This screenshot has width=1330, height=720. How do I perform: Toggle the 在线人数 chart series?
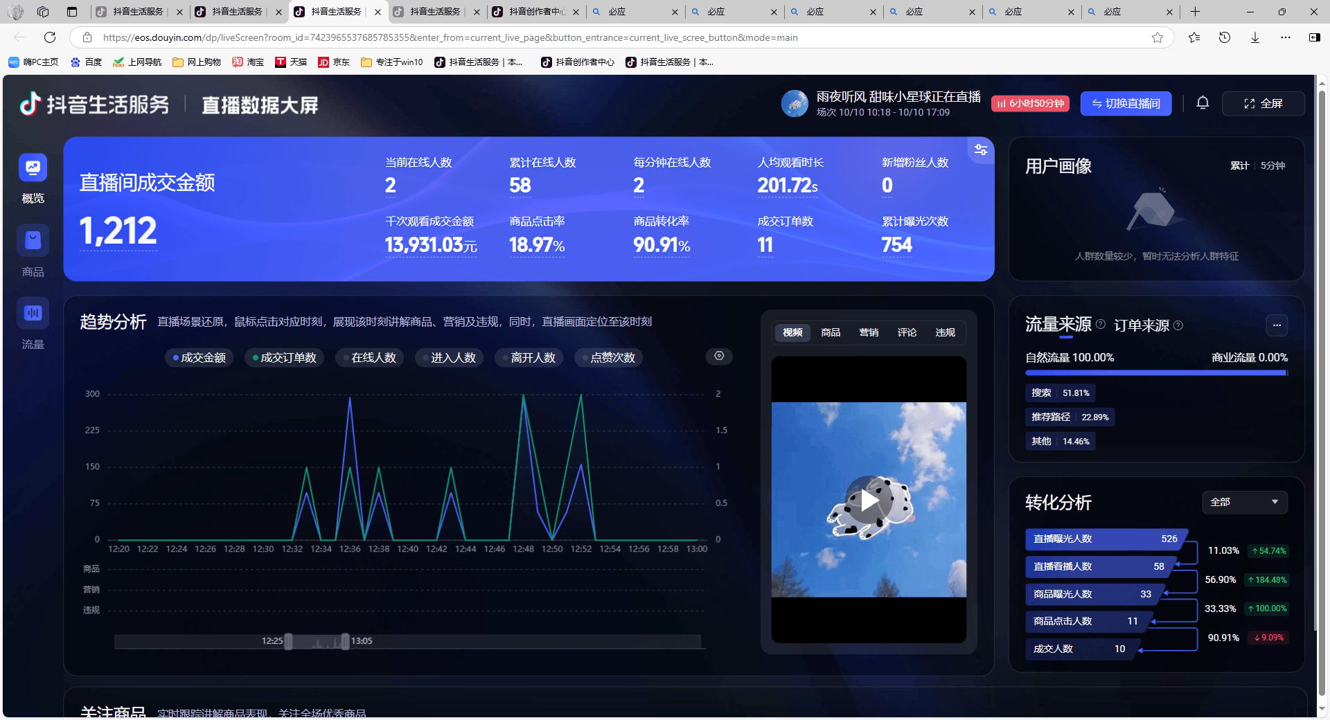[369, 358]
